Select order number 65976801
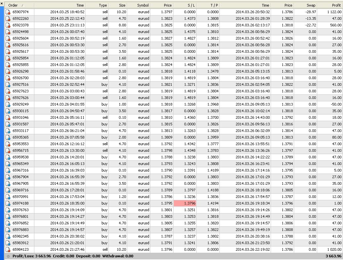Image resolution: width=343 pixels, height=260 pixels. (20, 216)
